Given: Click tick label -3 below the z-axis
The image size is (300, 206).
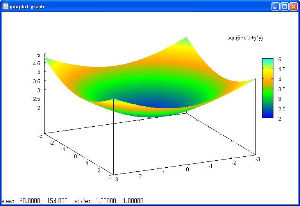Looking at the screenshot, I should tap(40, 136).
